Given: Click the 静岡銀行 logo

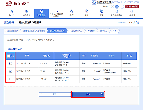Looking at the screenshot, I should tap(17, 4).
